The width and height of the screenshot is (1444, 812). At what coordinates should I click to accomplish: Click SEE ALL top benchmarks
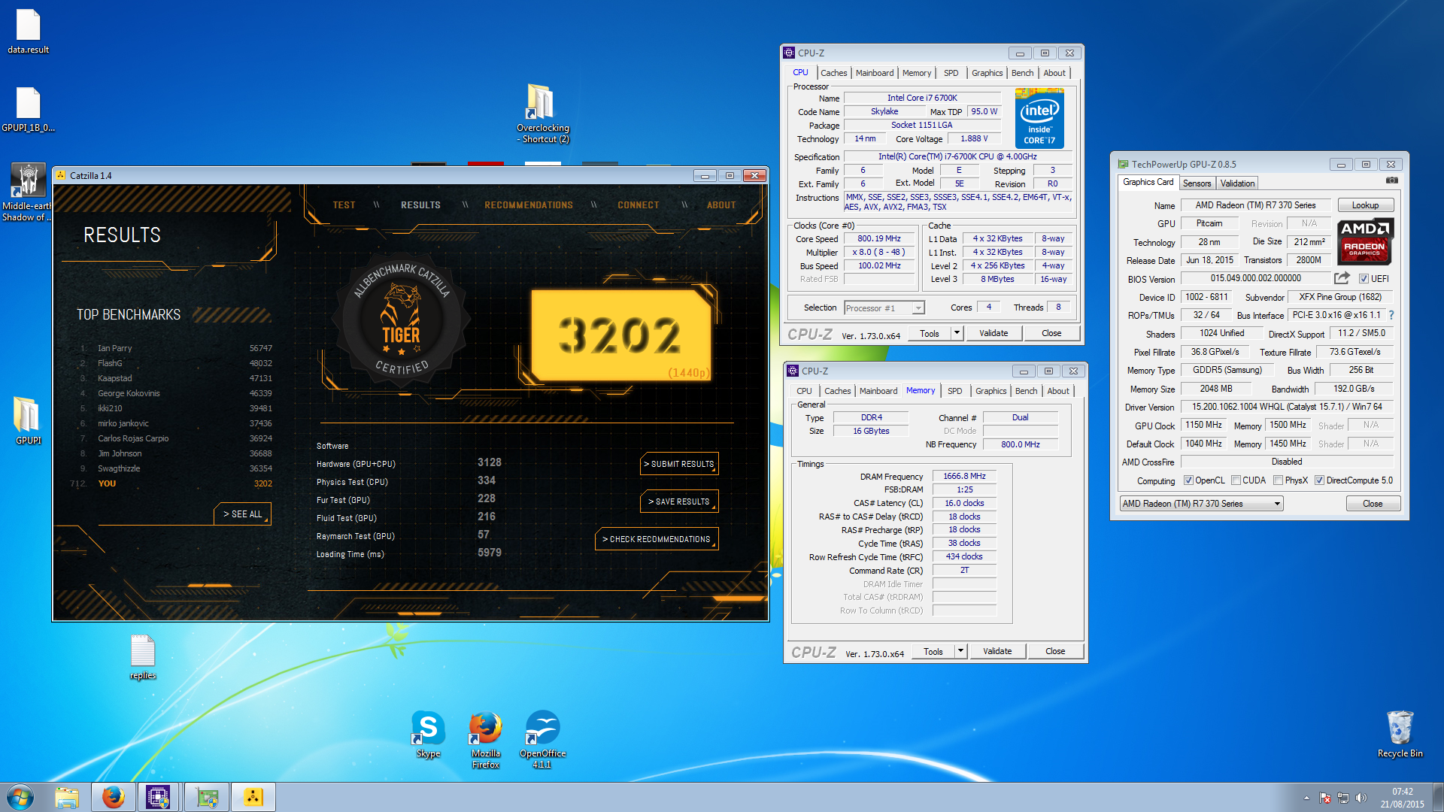242,514
